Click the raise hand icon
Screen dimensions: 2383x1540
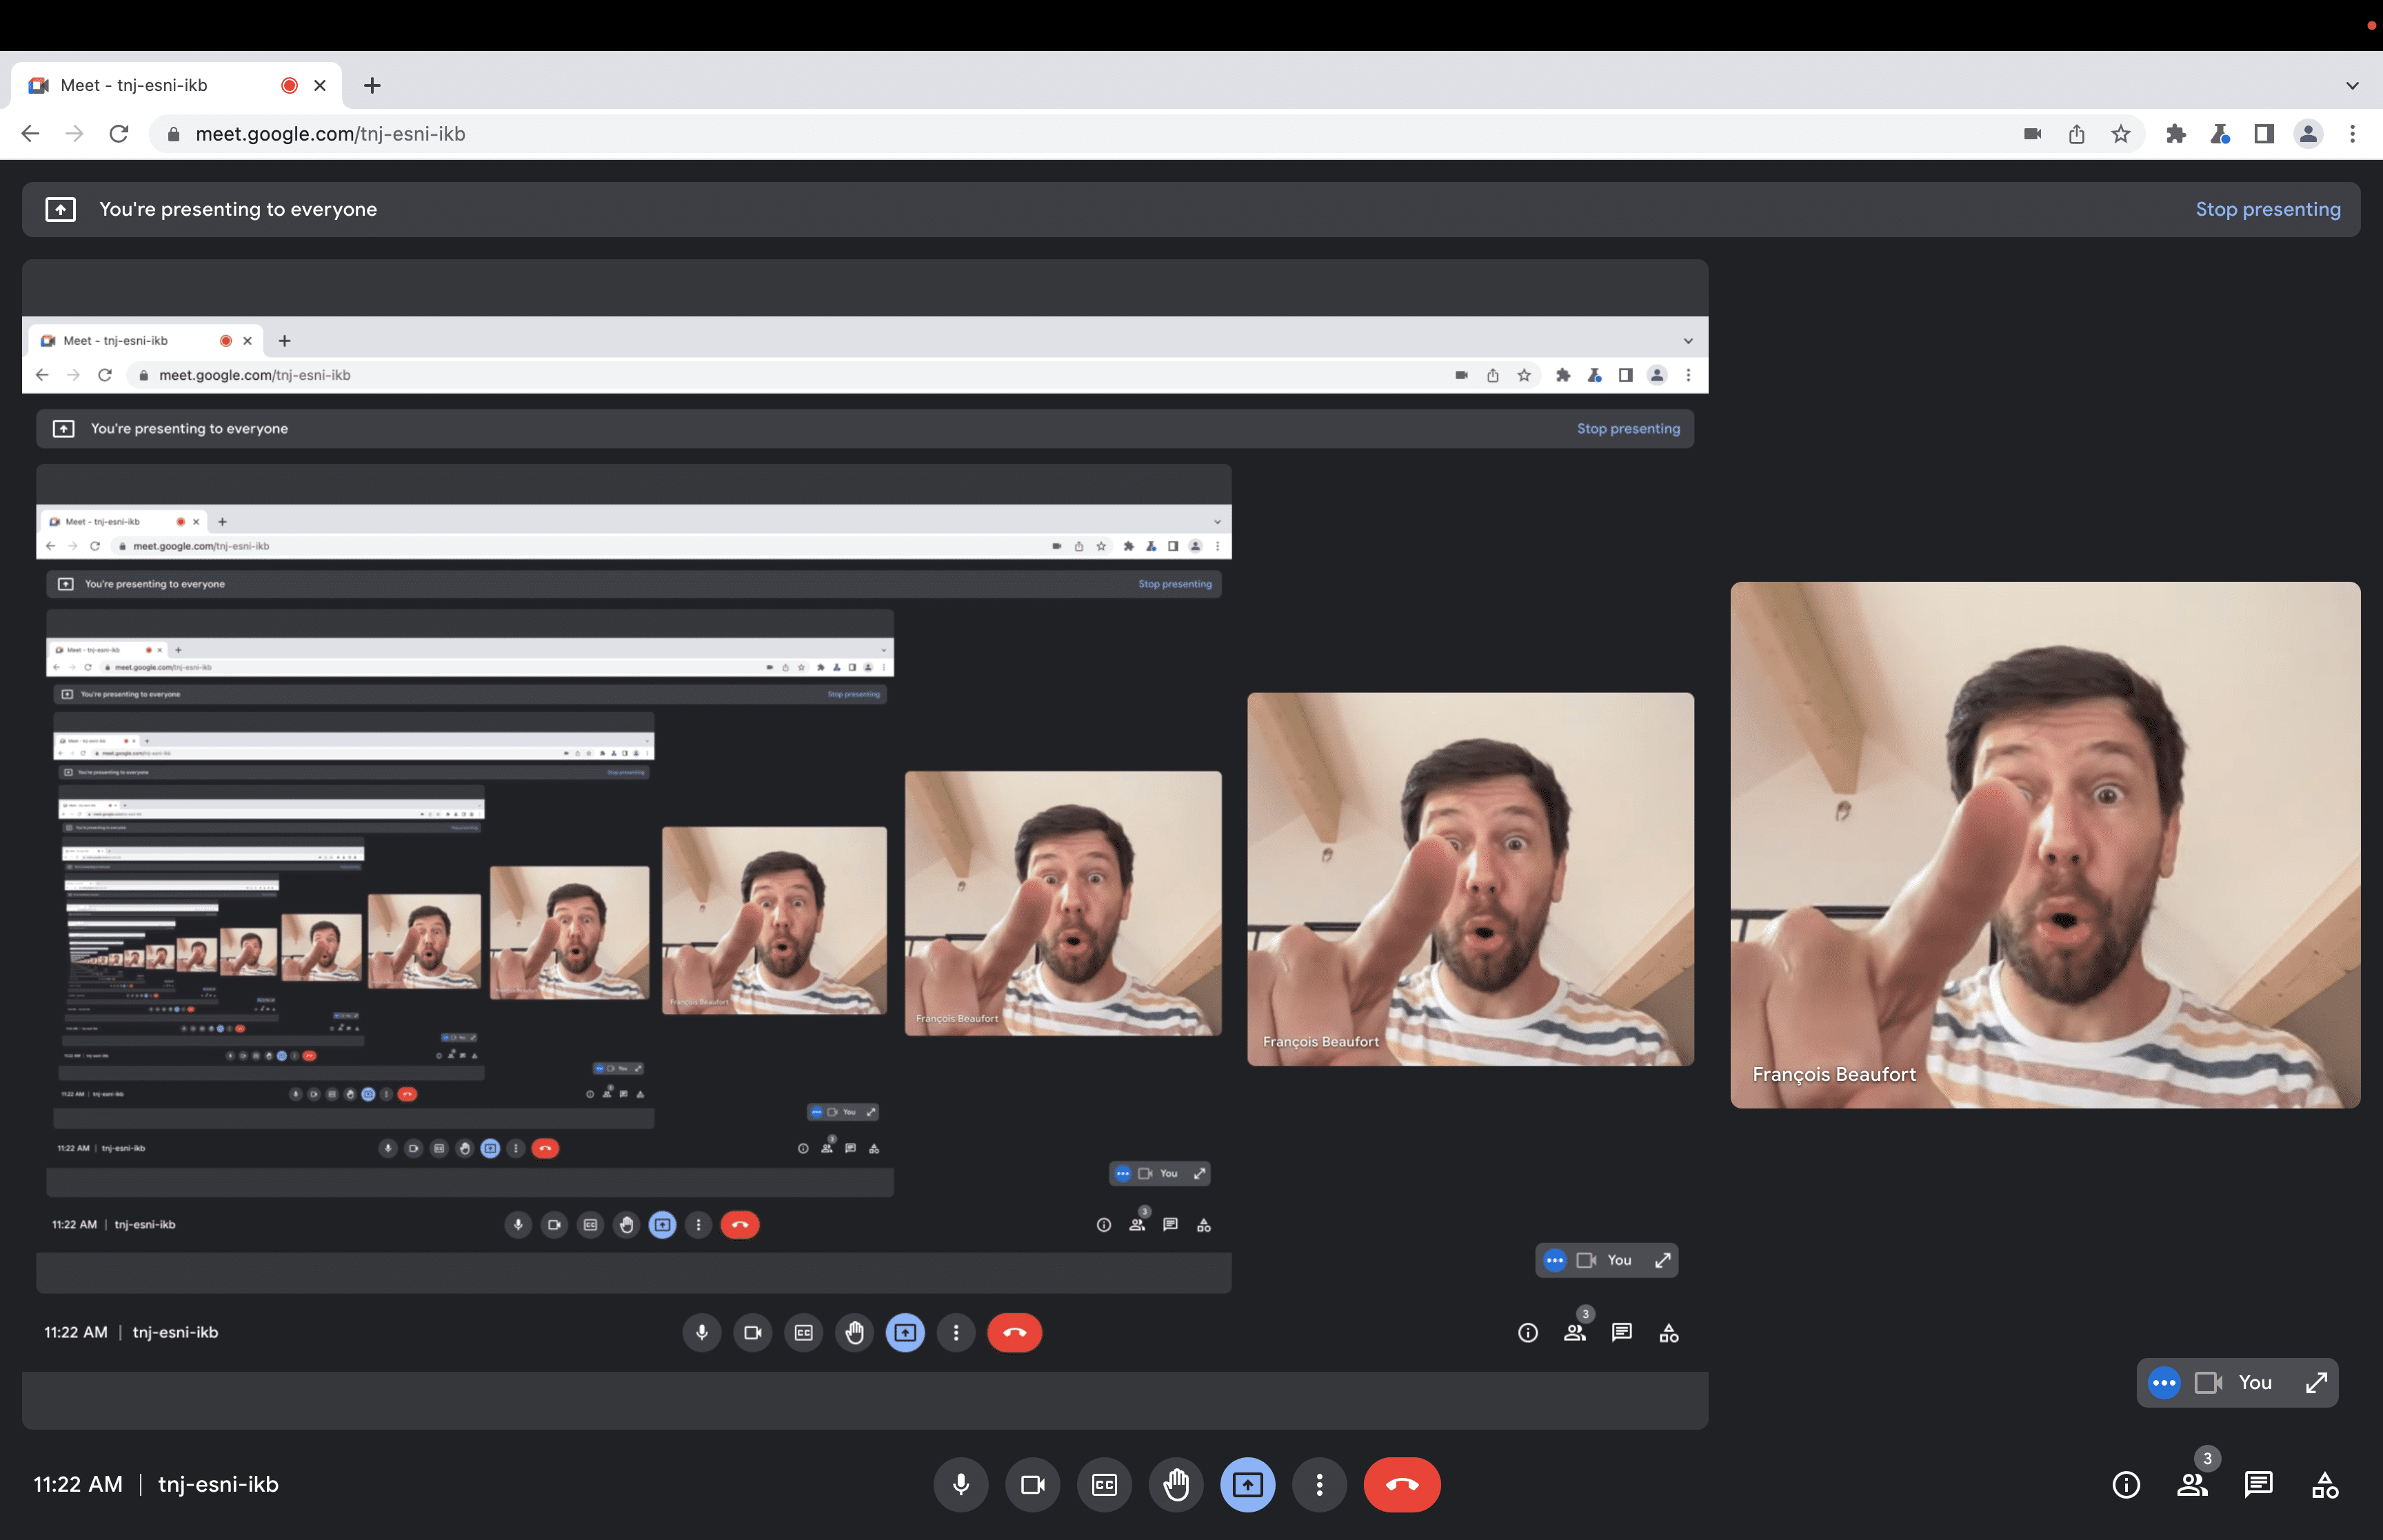click(1176, 1484)
